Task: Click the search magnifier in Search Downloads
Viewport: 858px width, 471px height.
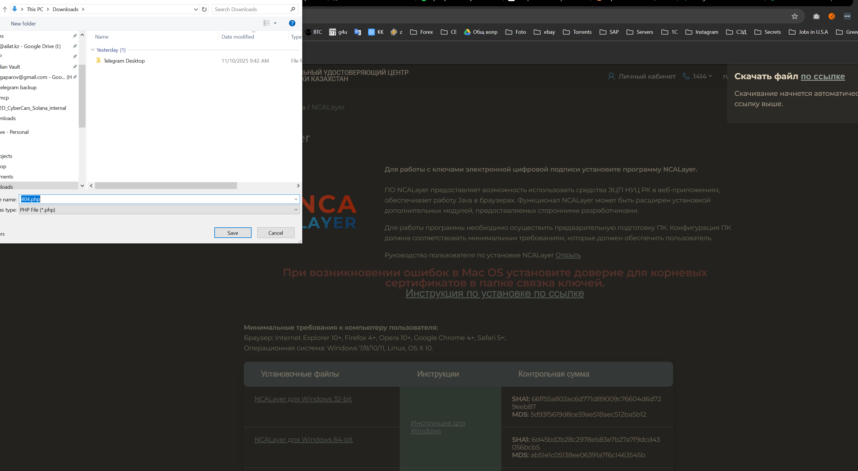Action: click(292, 9)
